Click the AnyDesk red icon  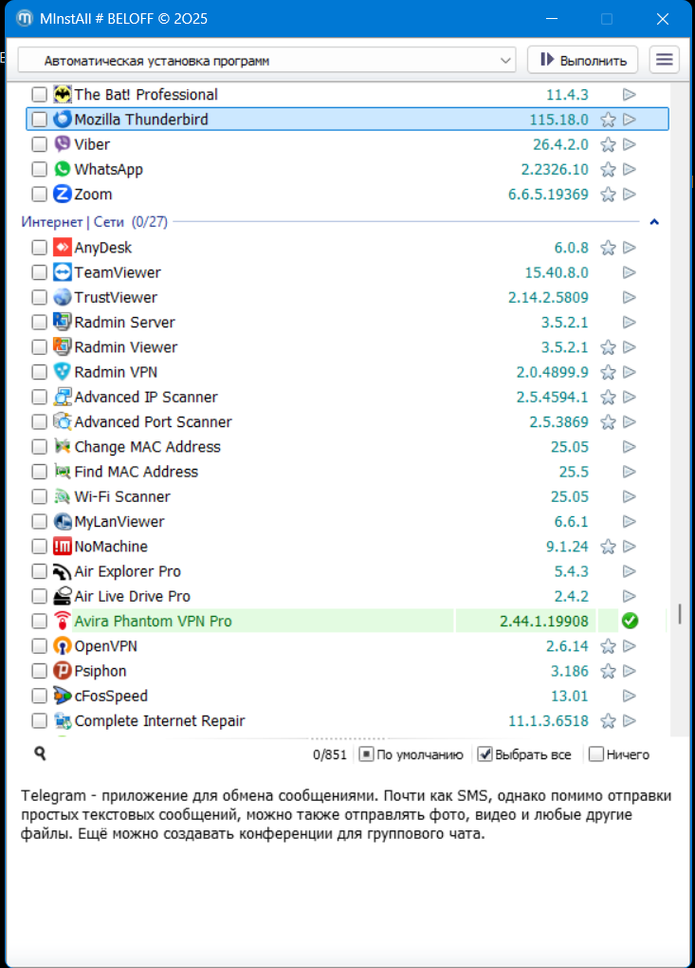pos(63,248)
